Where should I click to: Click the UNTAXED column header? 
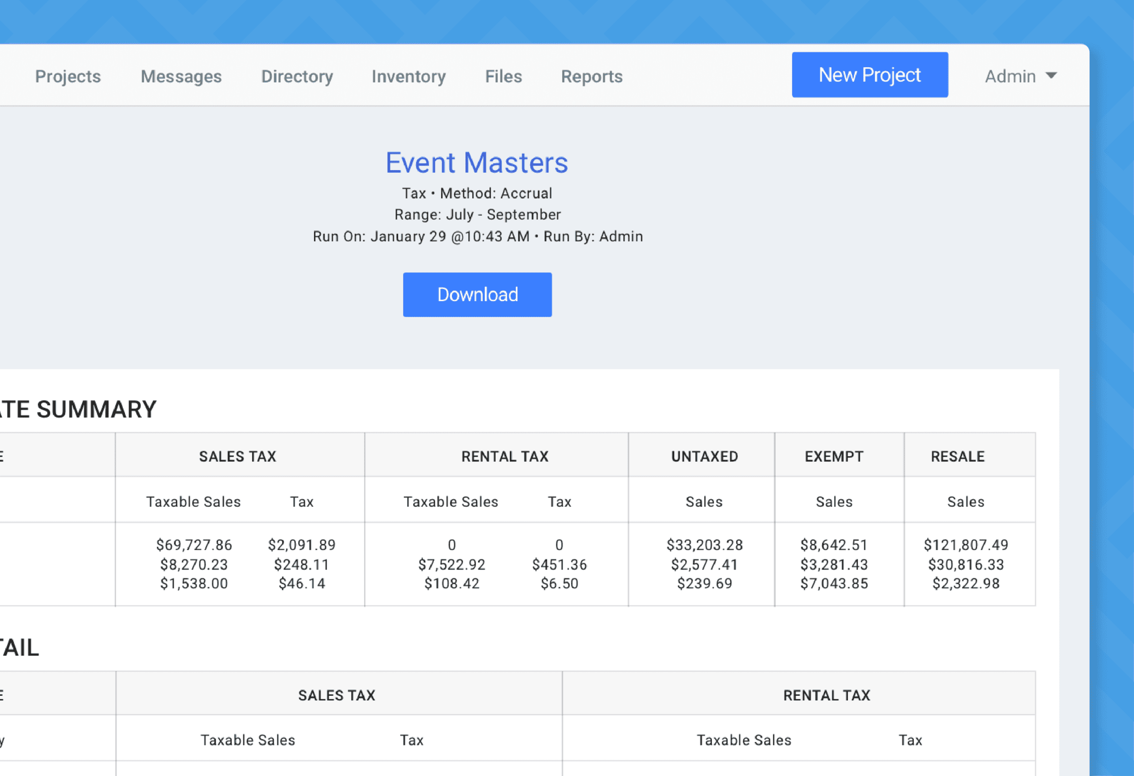click(705, 456)
